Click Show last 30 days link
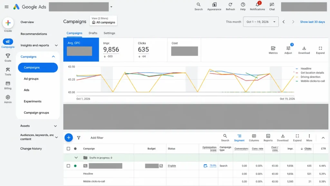The height and width of the screenshot is (186, 330). [312, 22]
